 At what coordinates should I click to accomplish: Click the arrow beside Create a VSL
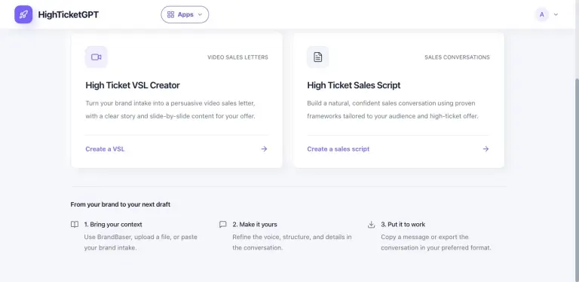pyautogui.click(x=264, y=149)
